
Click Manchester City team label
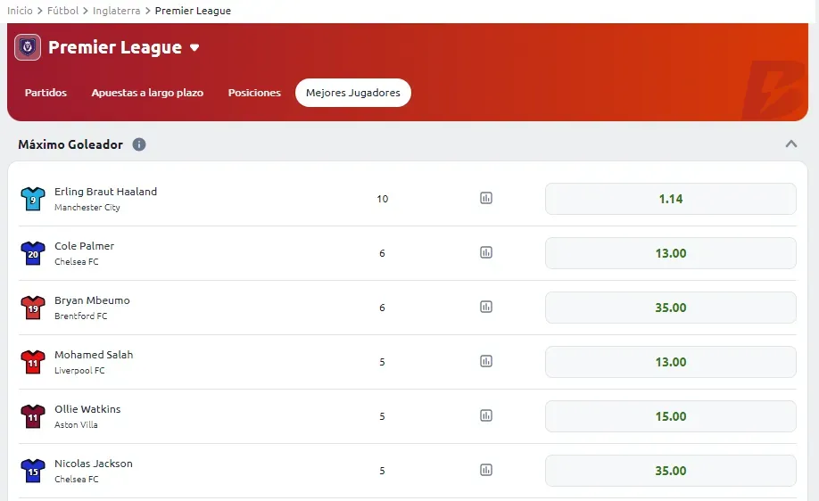[x=87, y=207]
